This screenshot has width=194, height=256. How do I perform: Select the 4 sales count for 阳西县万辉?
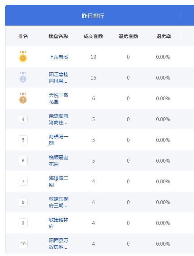click(93, 244)
